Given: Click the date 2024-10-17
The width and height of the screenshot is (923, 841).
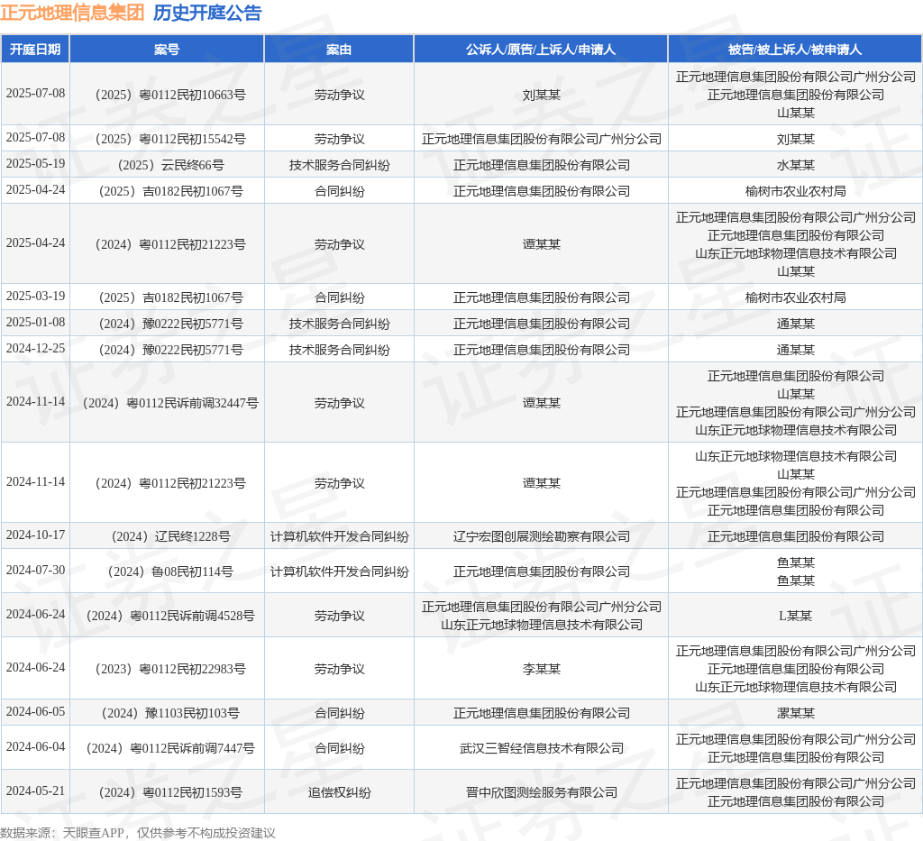Looking at the screenshot, I should tap(35, 535).
